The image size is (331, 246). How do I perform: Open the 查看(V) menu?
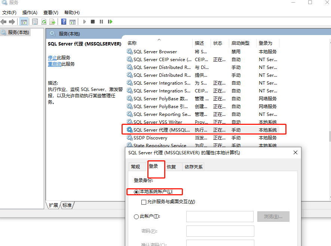click(x=50, y=12)
